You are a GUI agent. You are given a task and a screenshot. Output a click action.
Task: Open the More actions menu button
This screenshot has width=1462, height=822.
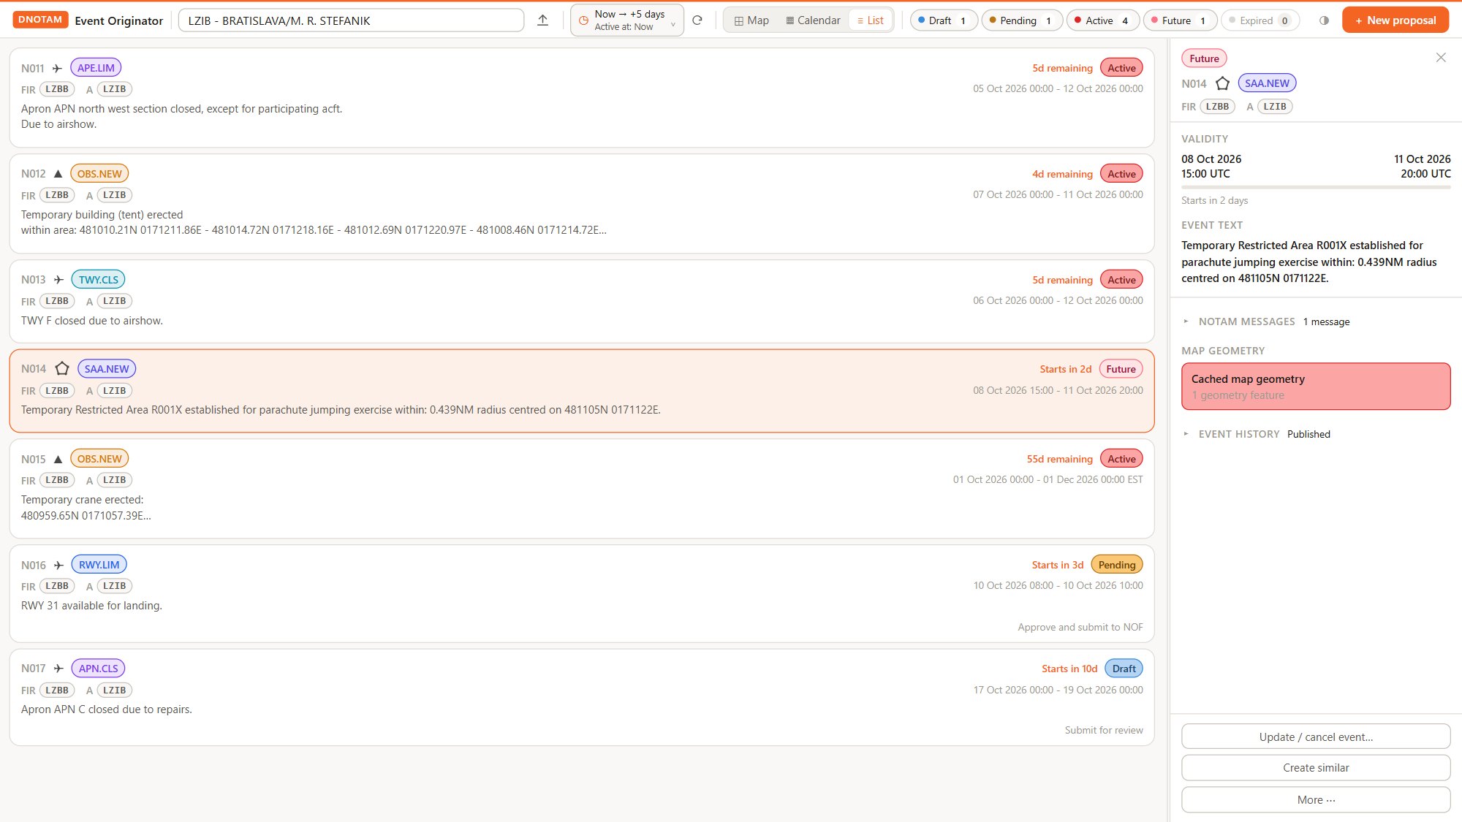tap(1316, 800)
